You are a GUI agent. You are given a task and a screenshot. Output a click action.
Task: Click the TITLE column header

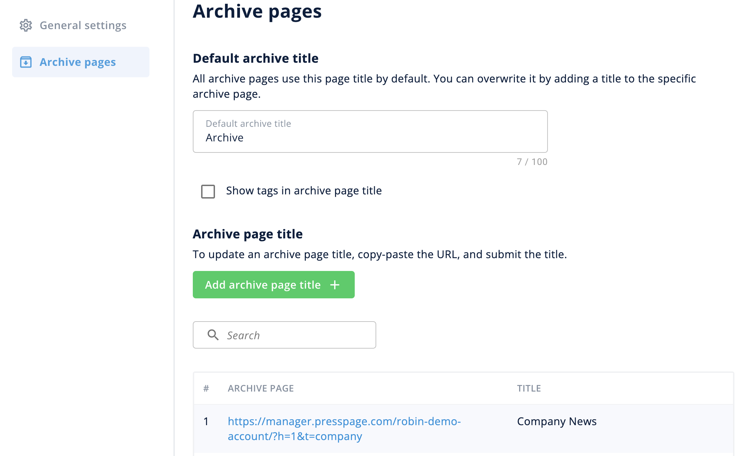pos(529,388)
